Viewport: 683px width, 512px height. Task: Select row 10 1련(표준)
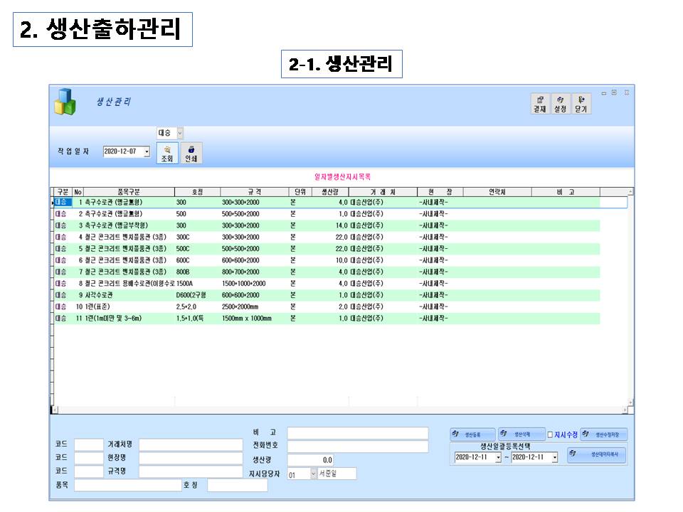pyautogui.click(x=327, y=307)
